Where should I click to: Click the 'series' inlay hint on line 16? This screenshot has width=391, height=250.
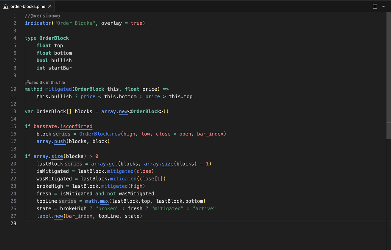(x=62, y=134)
